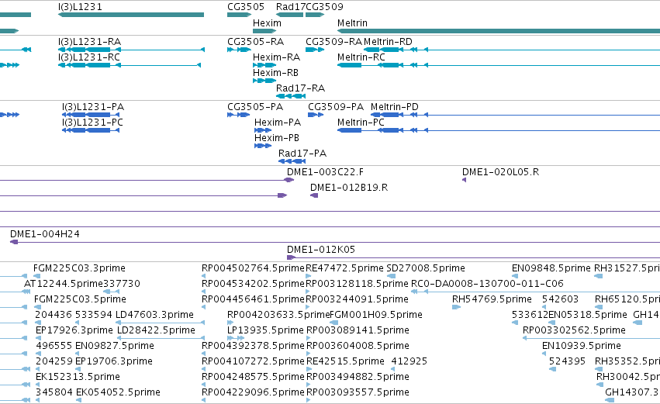Select the RP004203633.5prime label
Viewport: 660px width, 404px height.
pyautogui.click(x=278, y=315)
